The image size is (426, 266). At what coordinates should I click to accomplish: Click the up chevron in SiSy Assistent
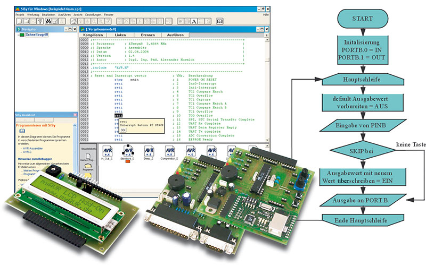point(75,125)
